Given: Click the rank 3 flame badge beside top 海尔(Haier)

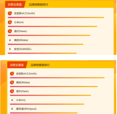Looking at the screenshot, I should pos(10,31).
